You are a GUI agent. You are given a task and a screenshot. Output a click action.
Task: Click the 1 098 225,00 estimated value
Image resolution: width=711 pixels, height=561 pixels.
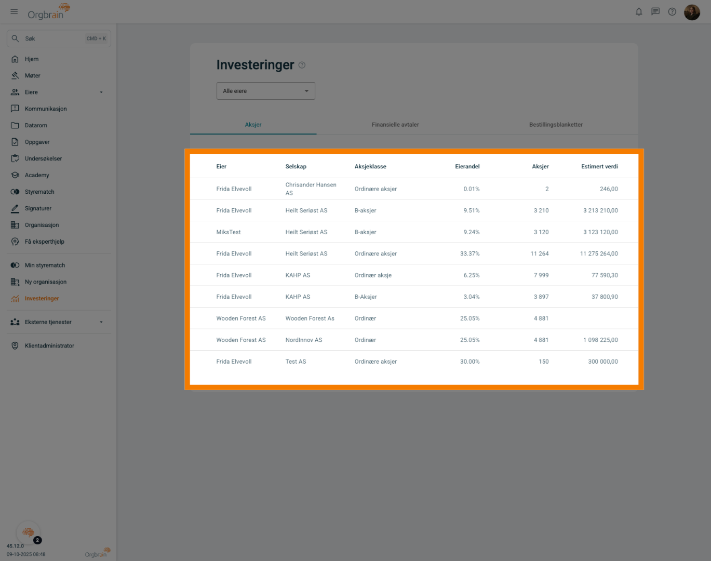point(600,340)
